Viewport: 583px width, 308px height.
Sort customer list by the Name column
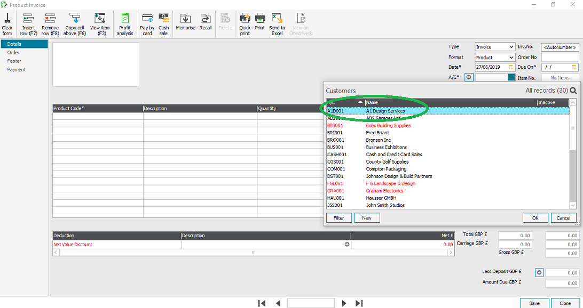372,102
